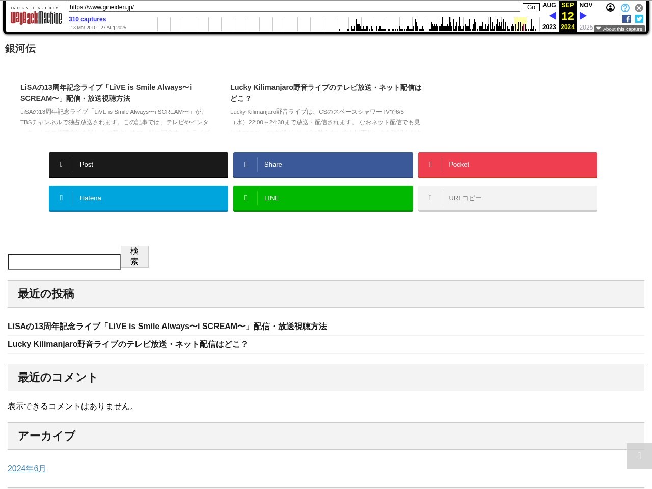Click the Wayback URL input field

[x=294, y=7]
